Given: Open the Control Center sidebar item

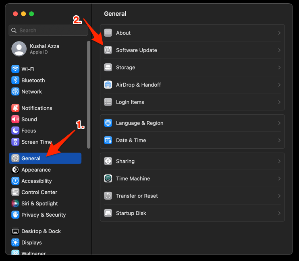Looking at the screenshot, I should pyautogui.click(x=39, y=193).
